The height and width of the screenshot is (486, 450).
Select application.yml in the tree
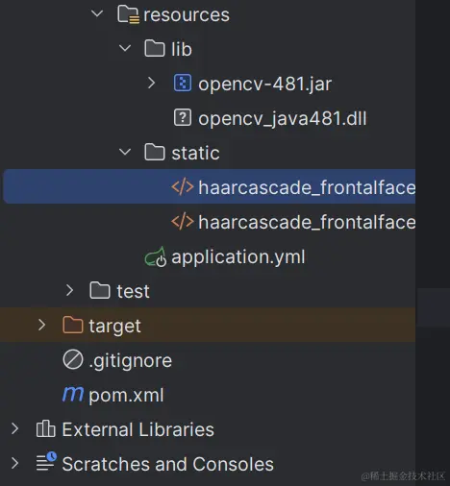(x=237, y=257)
